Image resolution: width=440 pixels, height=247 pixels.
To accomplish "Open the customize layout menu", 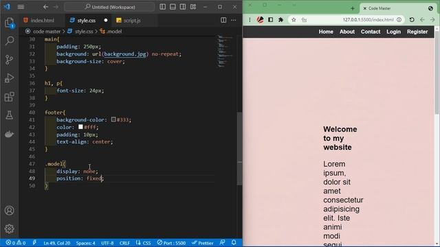I will coord(193,7).
